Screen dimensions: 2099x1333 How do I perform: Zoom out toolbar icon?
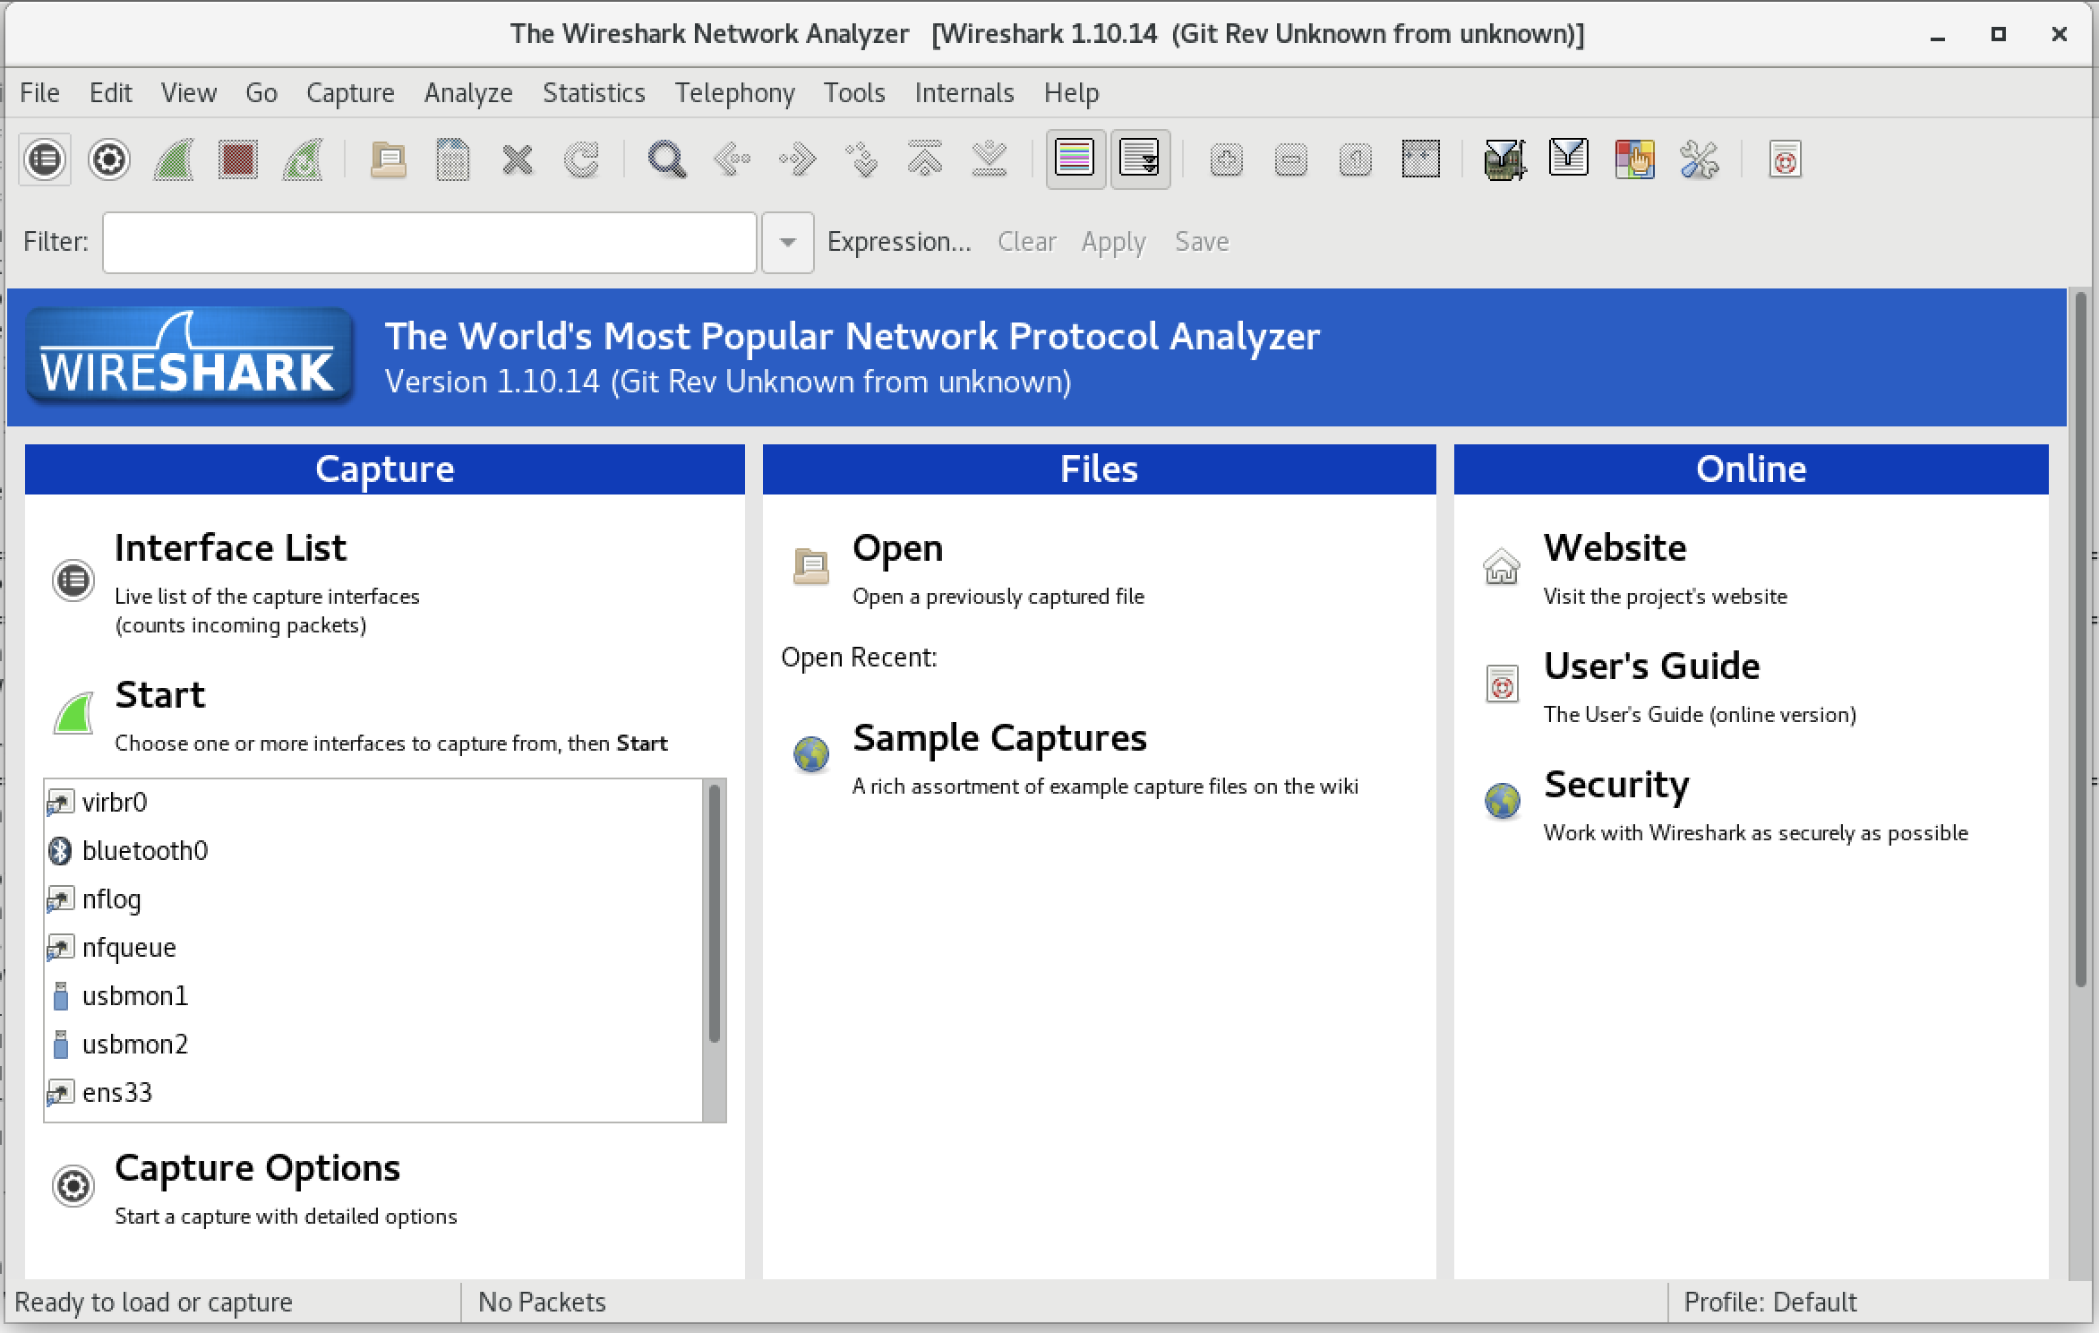pos(1290,160)
